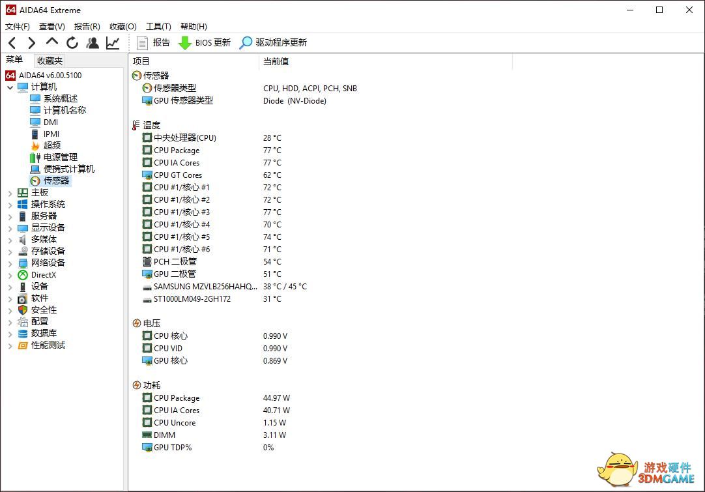Open the 文件(F) menu

(18, 27)
